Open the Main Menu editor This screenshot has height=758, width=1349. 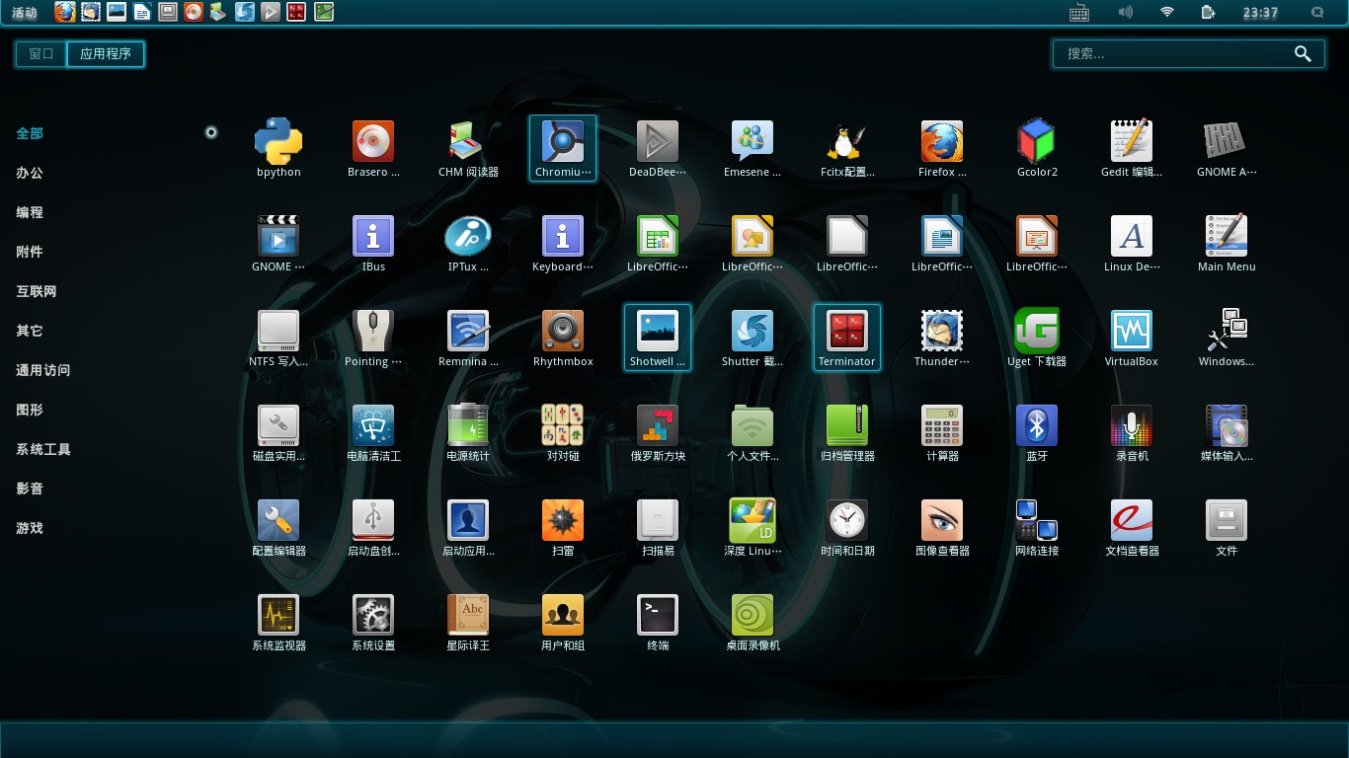point(1227,244)
